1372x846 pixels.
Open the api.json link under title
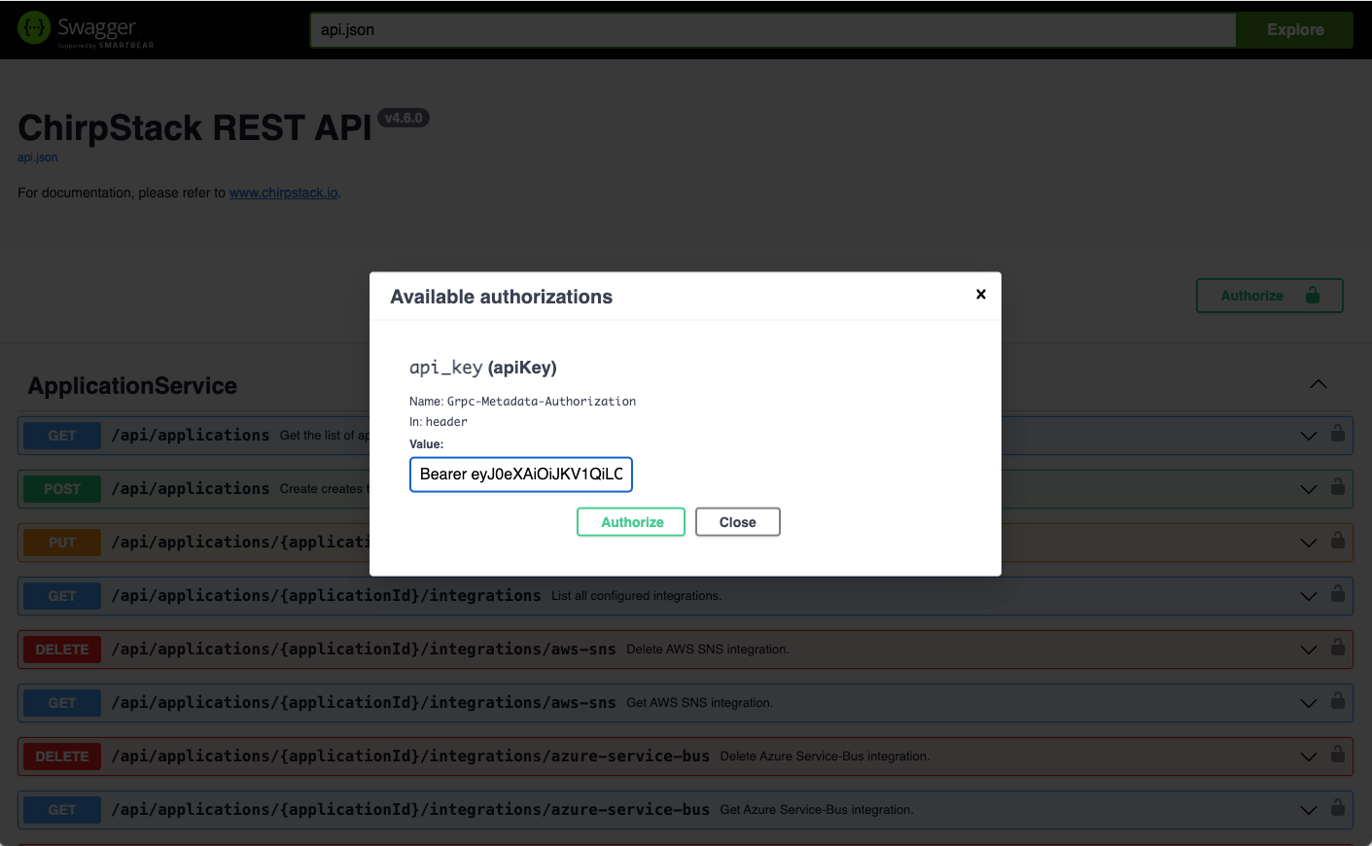pos(38,158)
